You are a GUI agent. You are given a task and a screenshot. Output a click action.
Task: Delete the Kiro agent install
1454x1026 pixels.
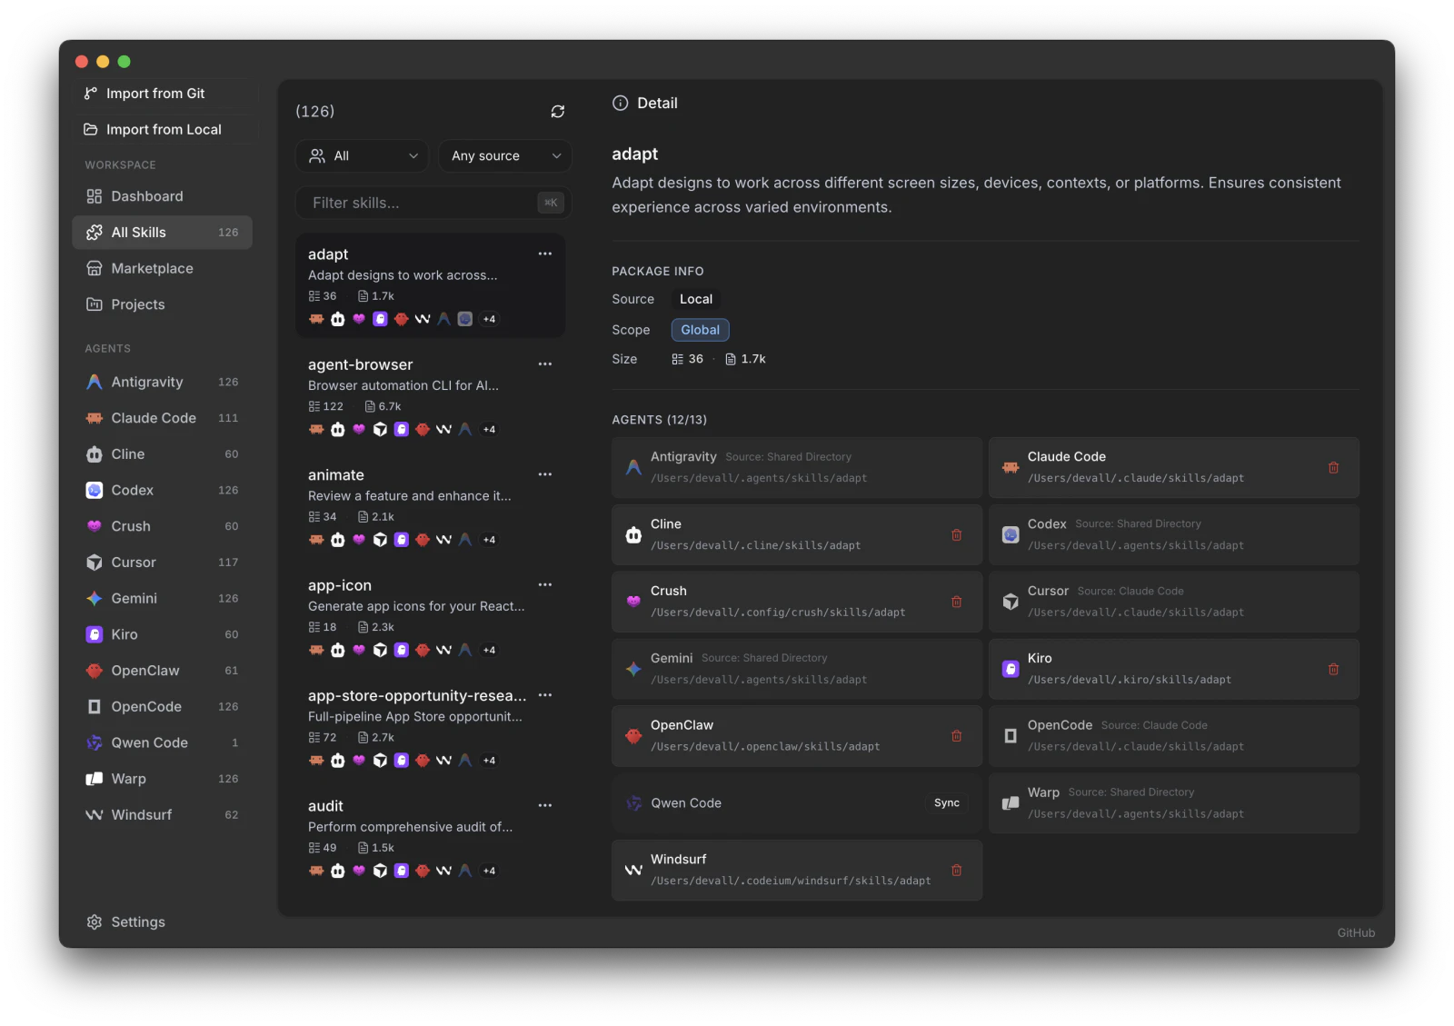(x=1333, y=669)
